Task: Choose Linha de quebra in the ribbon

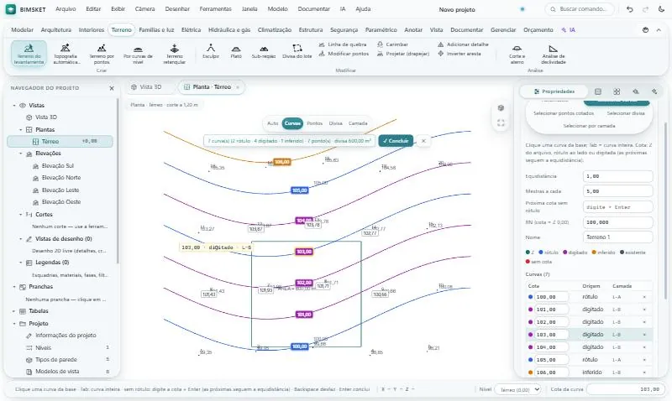Action: point(343,44)
